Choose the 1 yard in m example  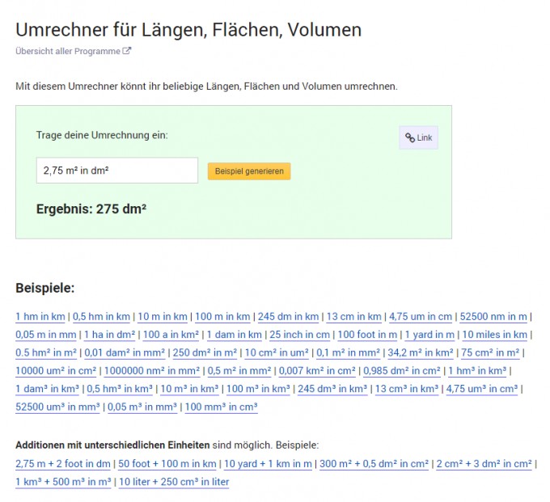pyautogui.click(x=429, y=335)
